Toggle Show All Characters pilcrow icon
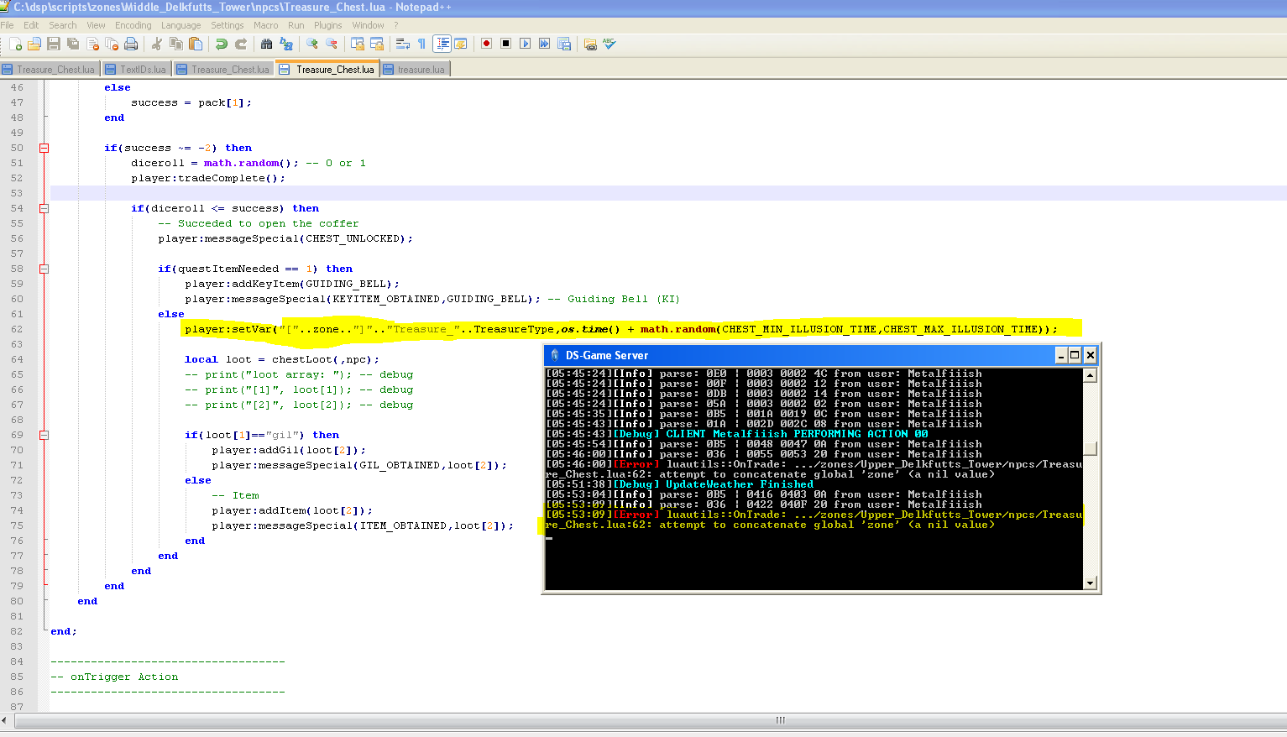This screenshot has height=737, width=1287. [x=421, y=44]
